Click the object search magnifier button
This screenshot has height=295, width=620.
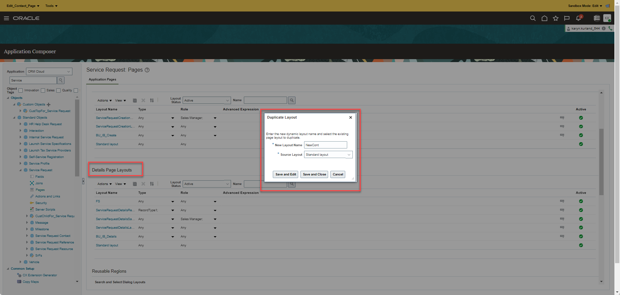[x=61, y=80]
